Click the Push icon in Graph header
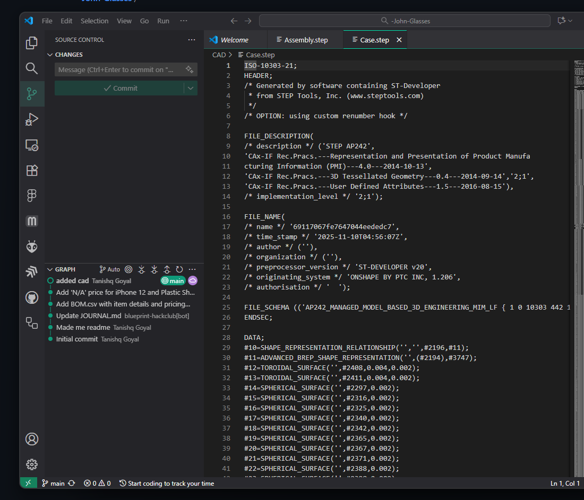This screenshot has height=500, width=584. (x=167, y=269)
